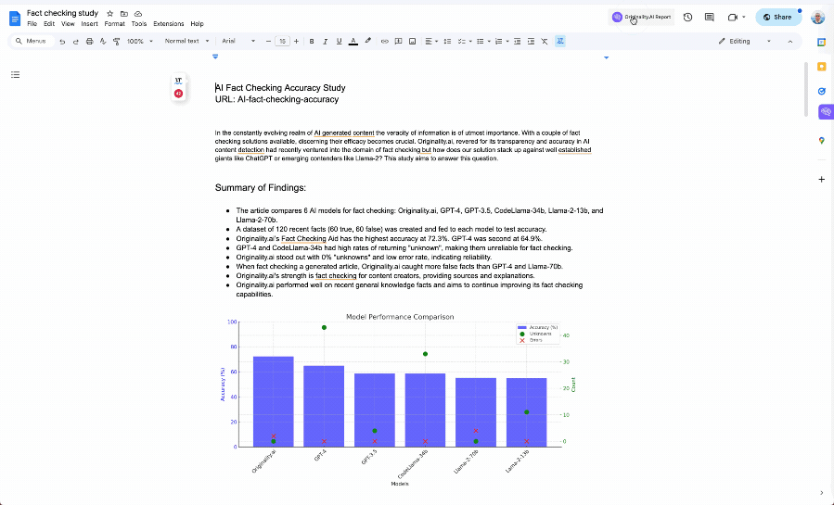The image size is (834, 505).
Task: Open the Tools menu
Action: tap(139, 24)
